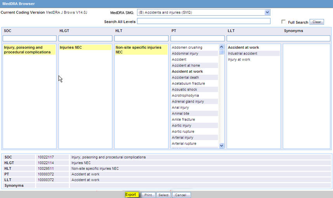Select Accident at home in the PT list
The image size is (333, 198).
[186, 66]
